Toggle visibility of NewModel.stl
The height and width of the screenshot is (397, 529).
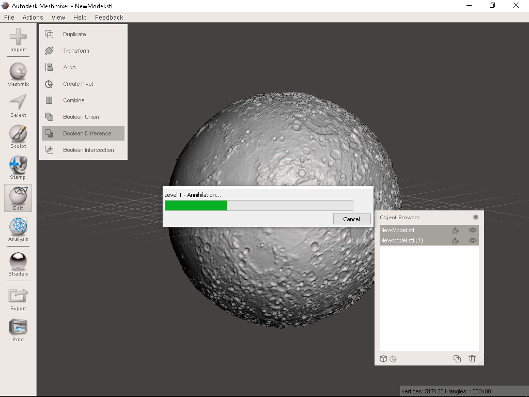pos(472,230)
